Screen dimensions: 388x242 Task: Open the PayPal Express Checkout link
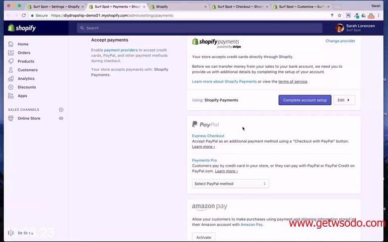[208, 136]
